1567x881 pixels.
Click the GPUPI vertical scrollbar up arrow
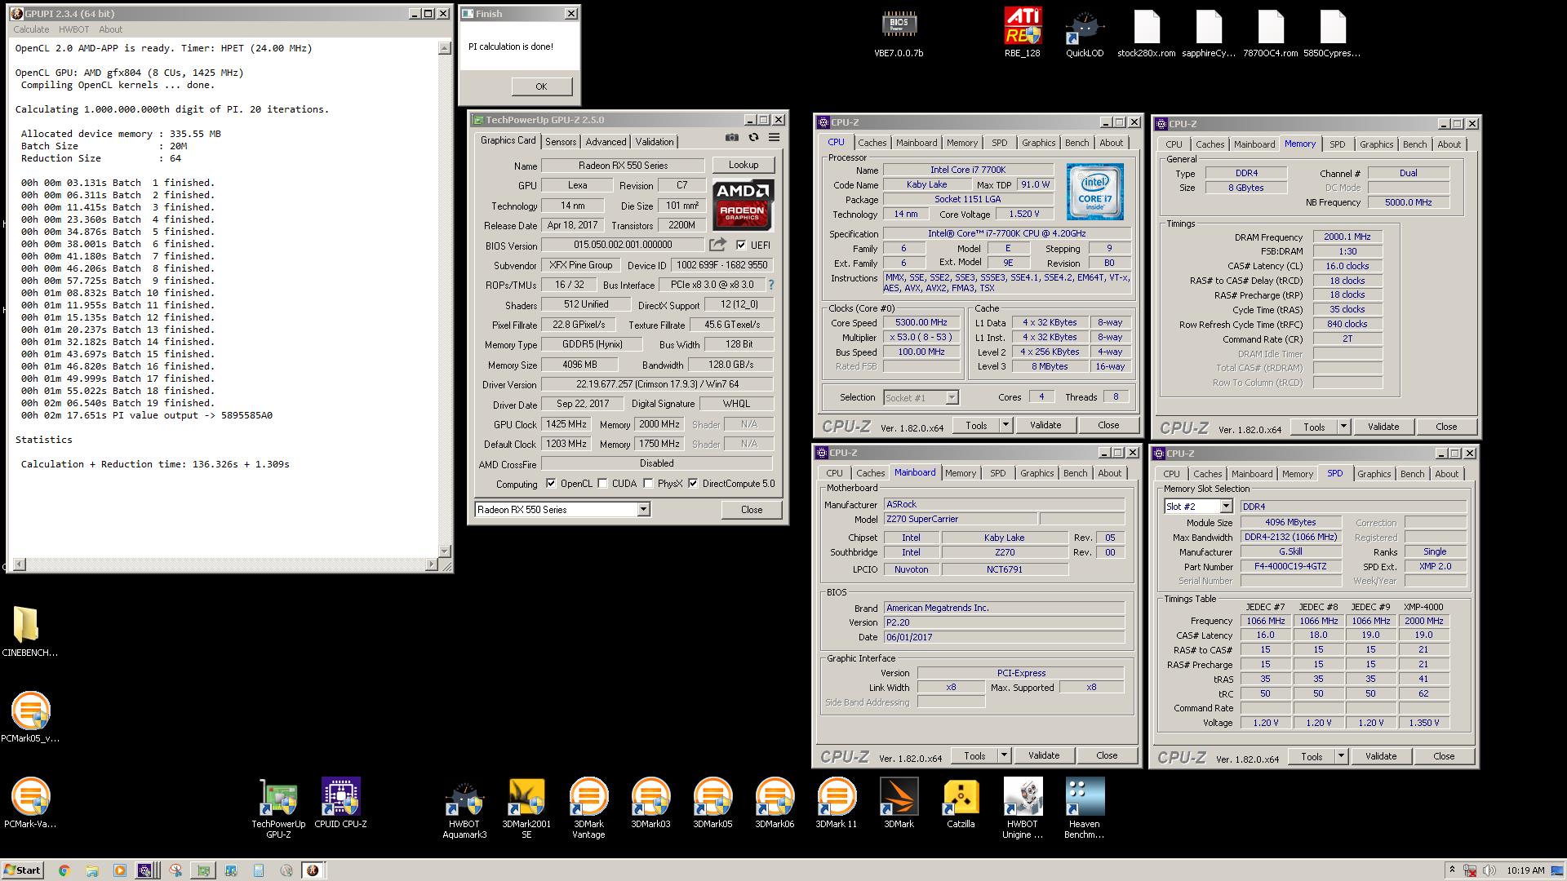(x=445, y=48)
